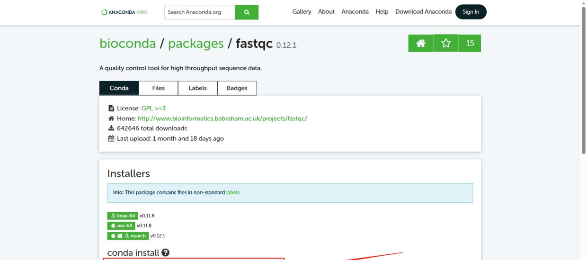Screen dimensions: 587x260
Task: Click the 642646 total downloads text
Action: click(x=152, y=128)
